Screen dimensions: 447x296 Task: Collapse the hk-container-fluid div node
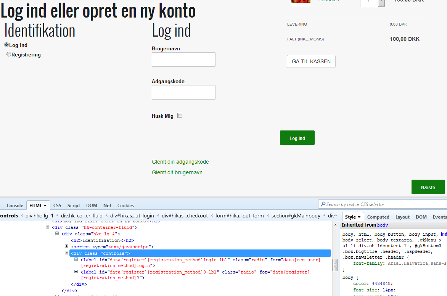pos(47,227)
